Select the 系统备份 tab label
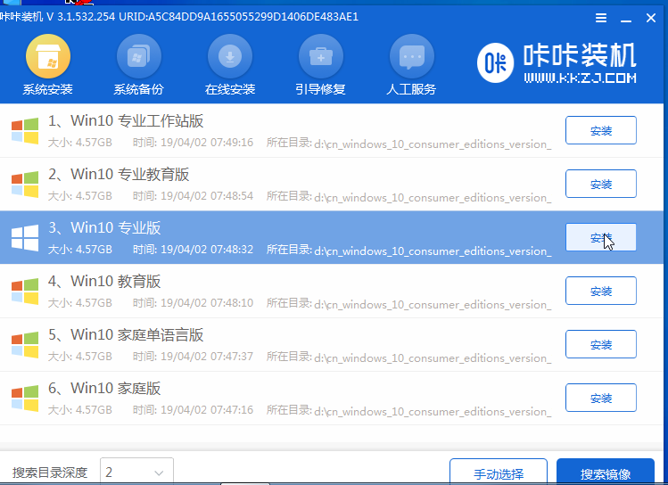 pyautogui.click(x=139, y=89)
